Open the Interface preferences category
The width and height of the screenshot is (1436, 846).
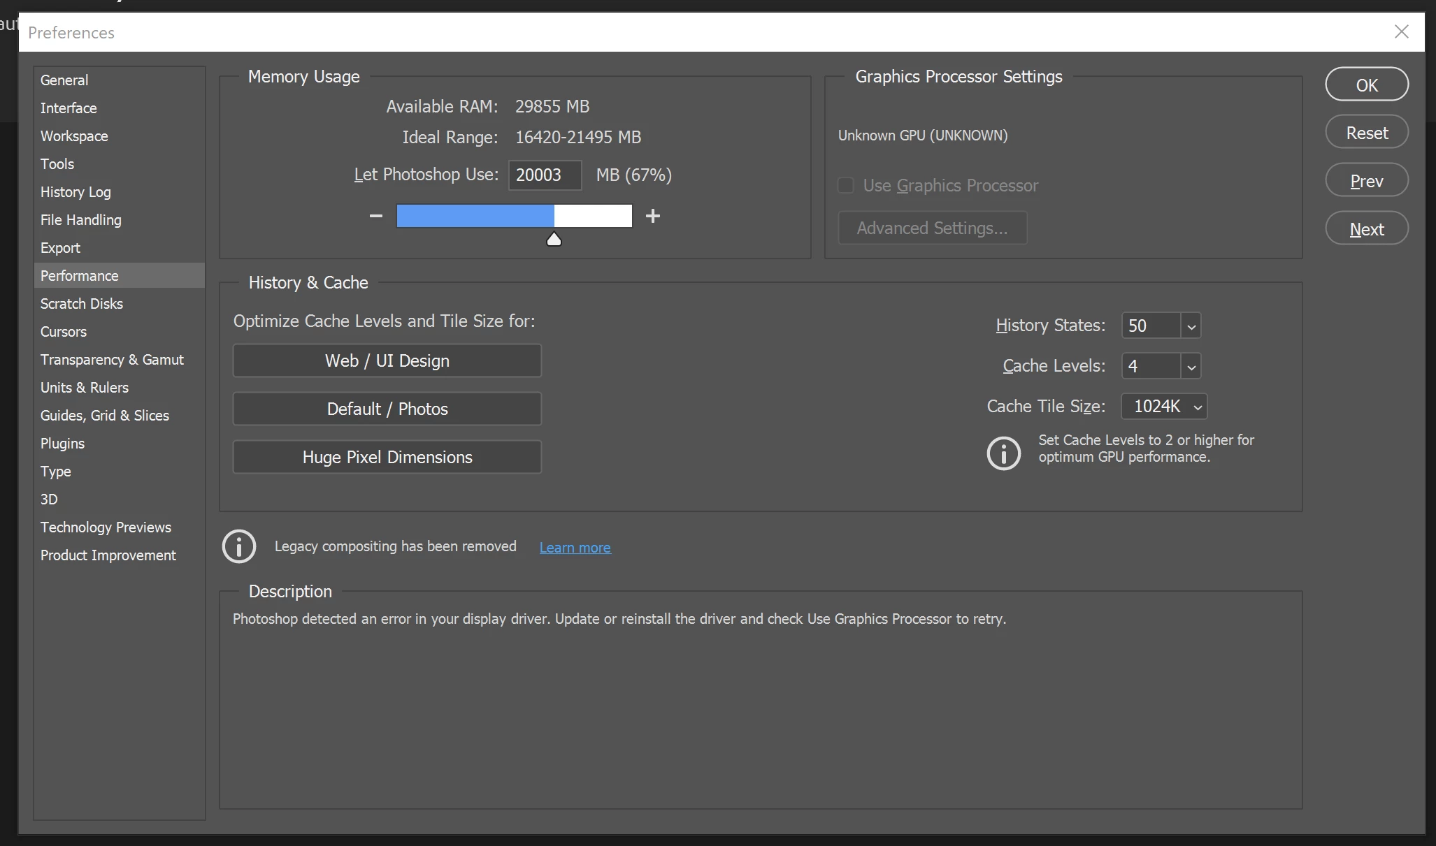coord(69,108)
